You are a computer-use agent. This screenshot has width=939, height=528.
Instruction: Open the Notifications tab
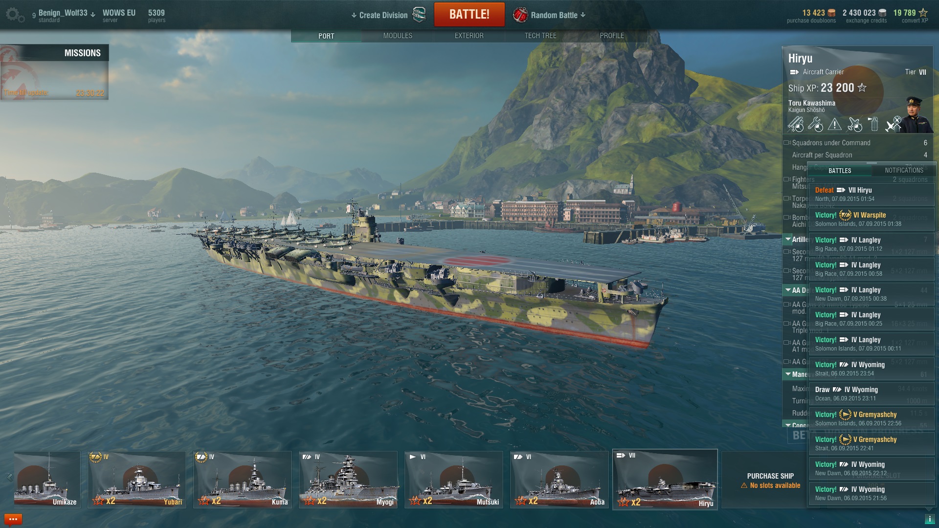pyautogui.click(x=904, y=170)
